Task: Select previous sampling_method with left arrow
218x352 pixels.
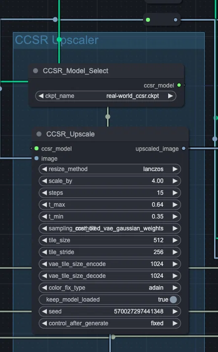Action: pos(44,228)
